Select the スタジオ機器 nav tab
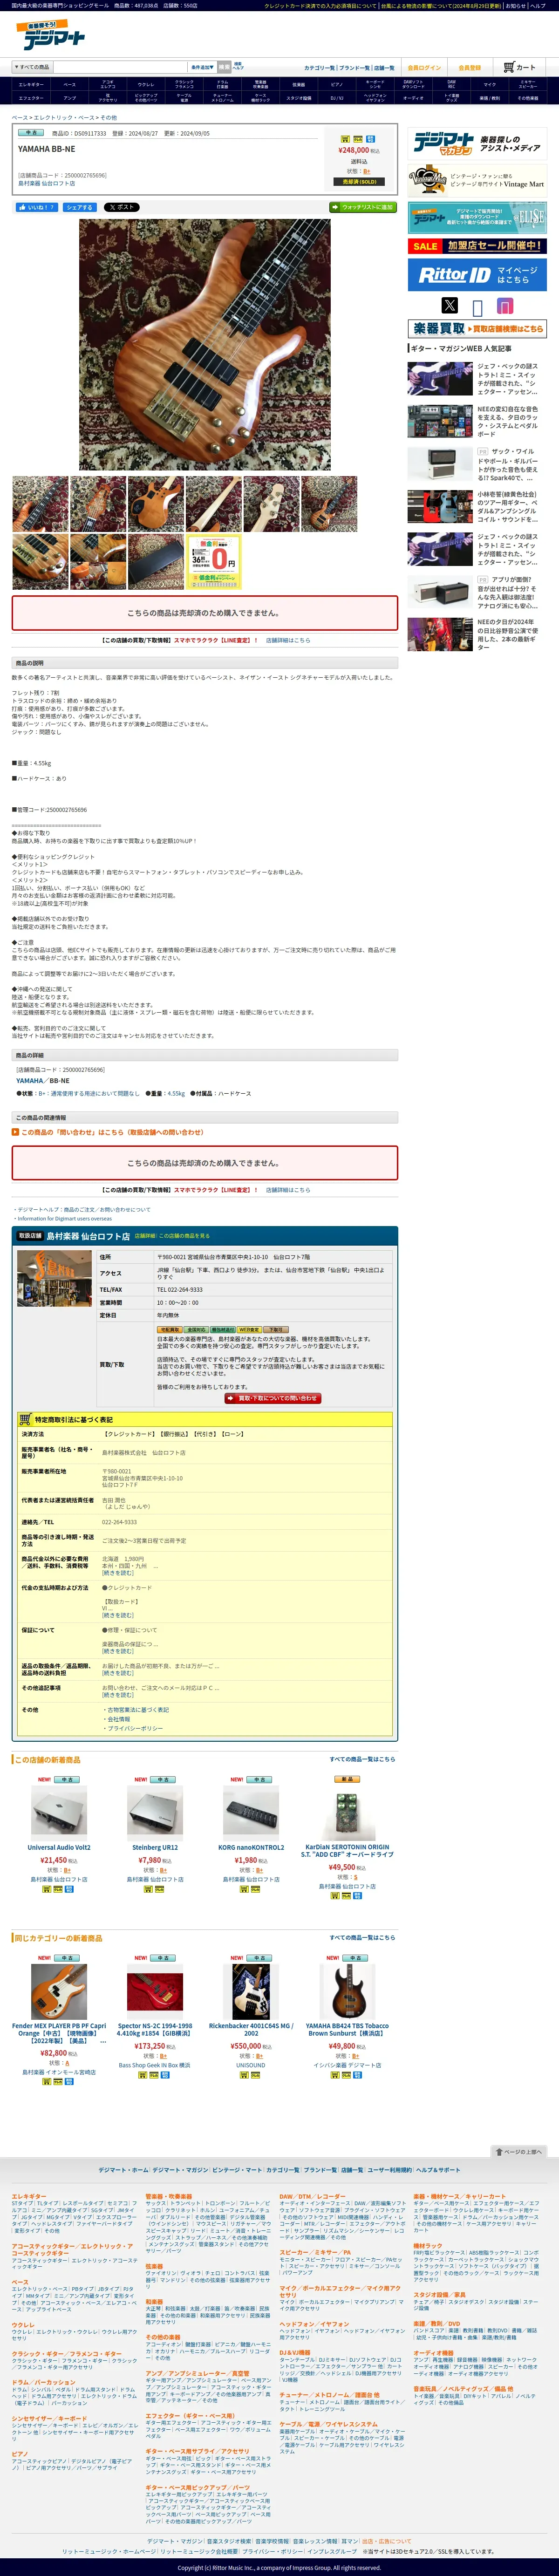The height and width of the screenshot is (2576, 559). click(298, 98)
